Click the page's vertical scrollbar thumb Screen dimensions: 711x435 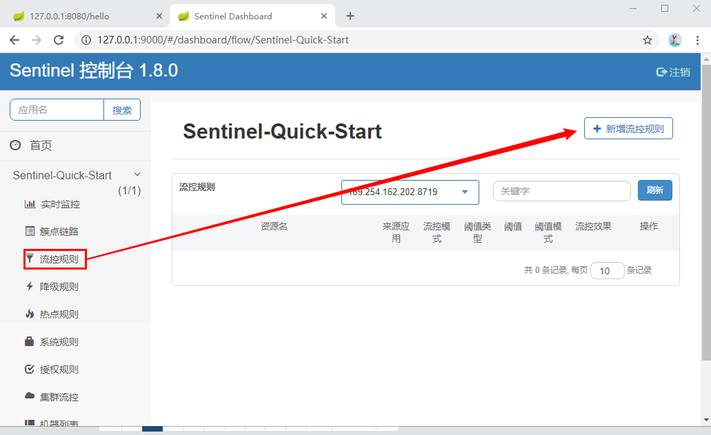(706, 212)
